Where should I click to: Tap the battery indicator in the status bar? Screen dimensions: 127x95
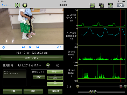point(125,1)
